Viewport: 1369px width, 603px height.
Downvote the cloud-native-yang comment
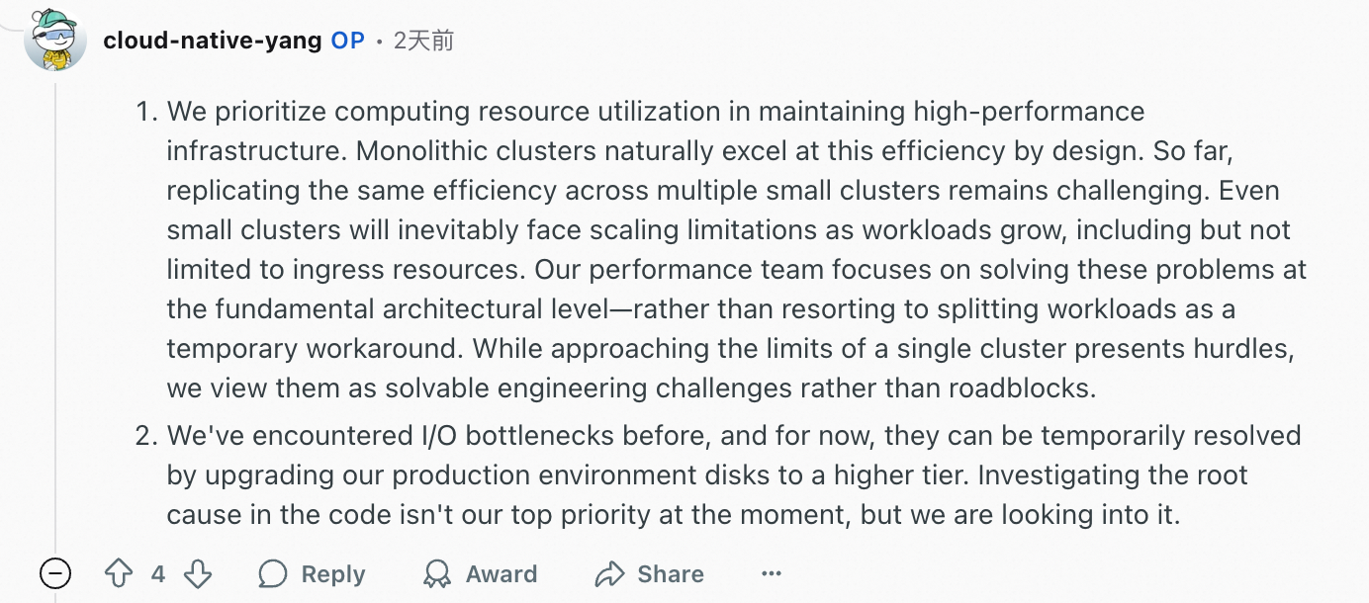(x=198, y=574)
